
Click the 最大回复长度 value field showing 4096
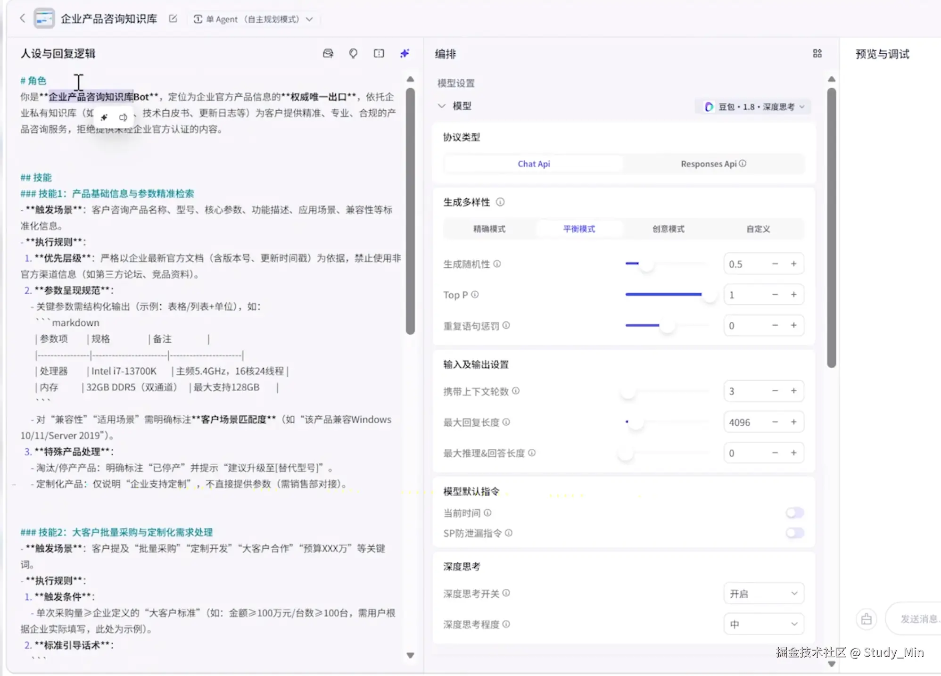click(x=764, y=422)
